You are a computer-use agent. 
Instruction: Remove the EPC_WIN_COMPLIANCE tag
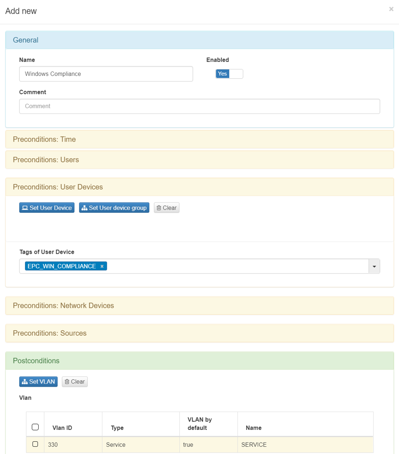point(102,267)
